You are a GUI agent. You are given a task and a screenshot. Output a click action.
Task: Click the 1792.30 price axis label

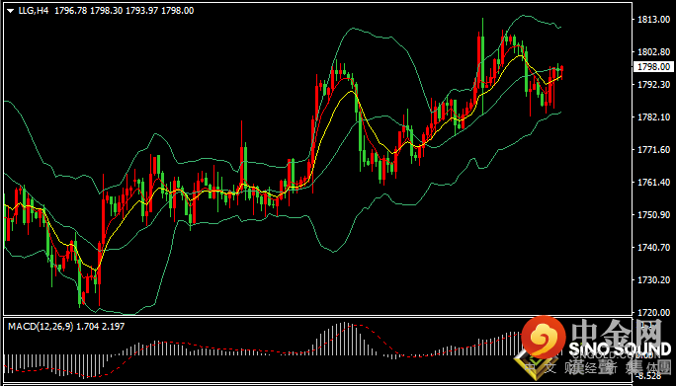pyautogui.click(x=654, y=85)
